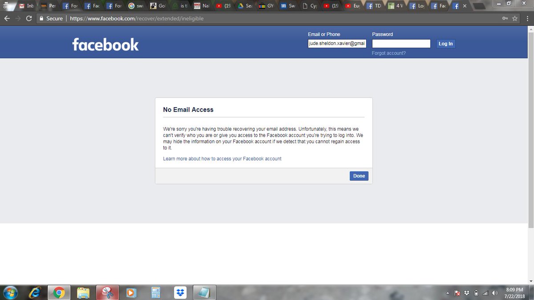534x300 pixels.
Task: Click the browser Forward arrow
Action: (18, 19)
